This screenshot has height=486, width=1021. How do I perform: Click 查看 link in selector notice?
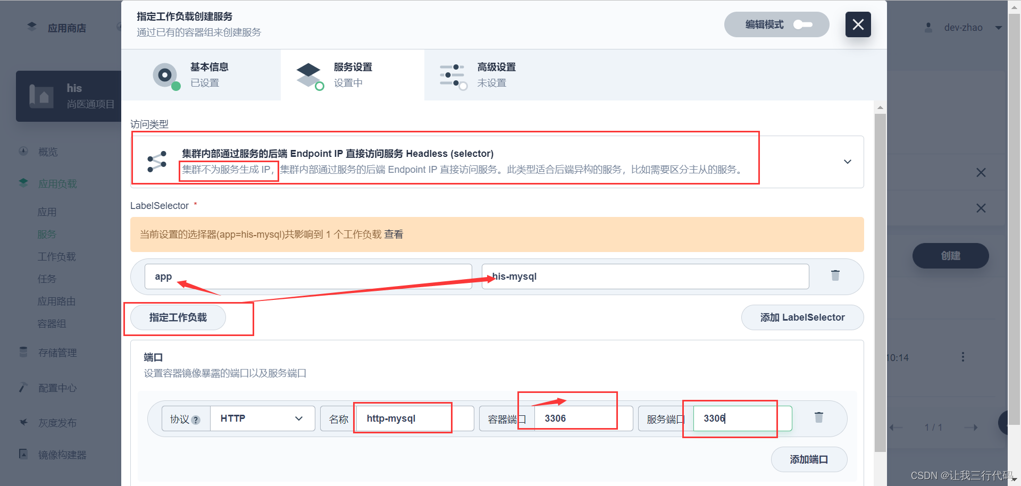394,234
